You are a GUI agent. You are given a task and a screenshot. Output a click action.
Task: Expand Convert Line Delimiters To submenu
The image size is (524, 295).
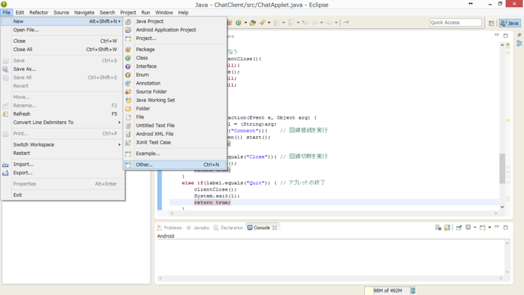pyautogui.click(x=63, y=123)
